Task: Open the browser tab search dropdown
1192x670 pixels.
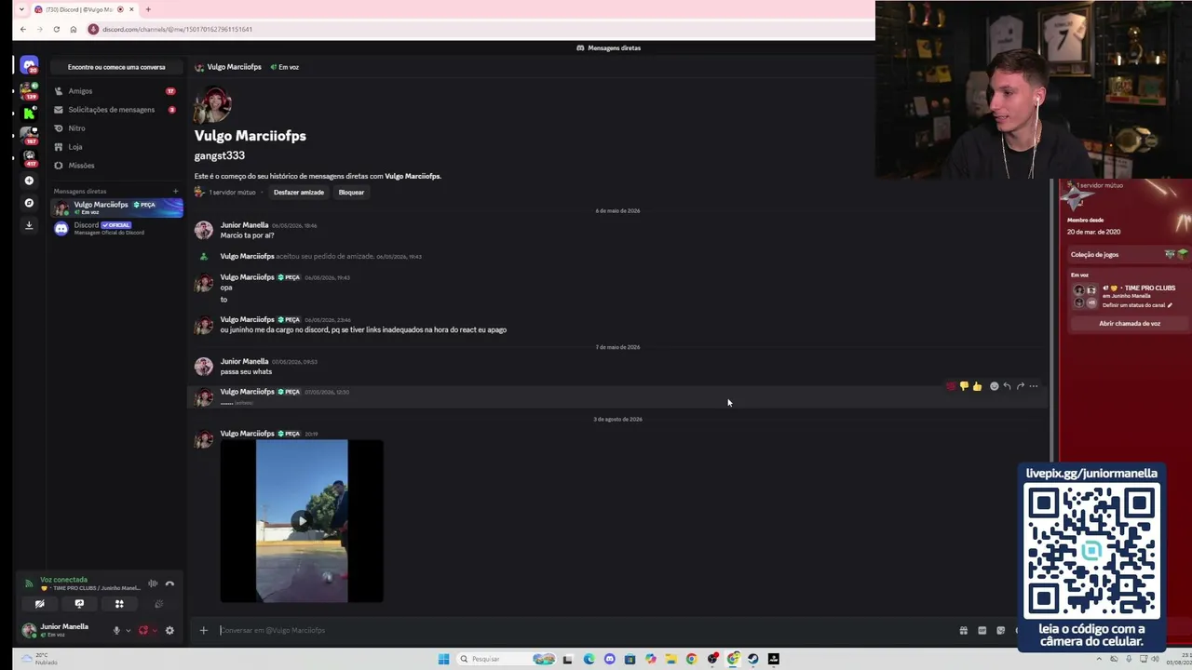Action: tap(21, 9)
